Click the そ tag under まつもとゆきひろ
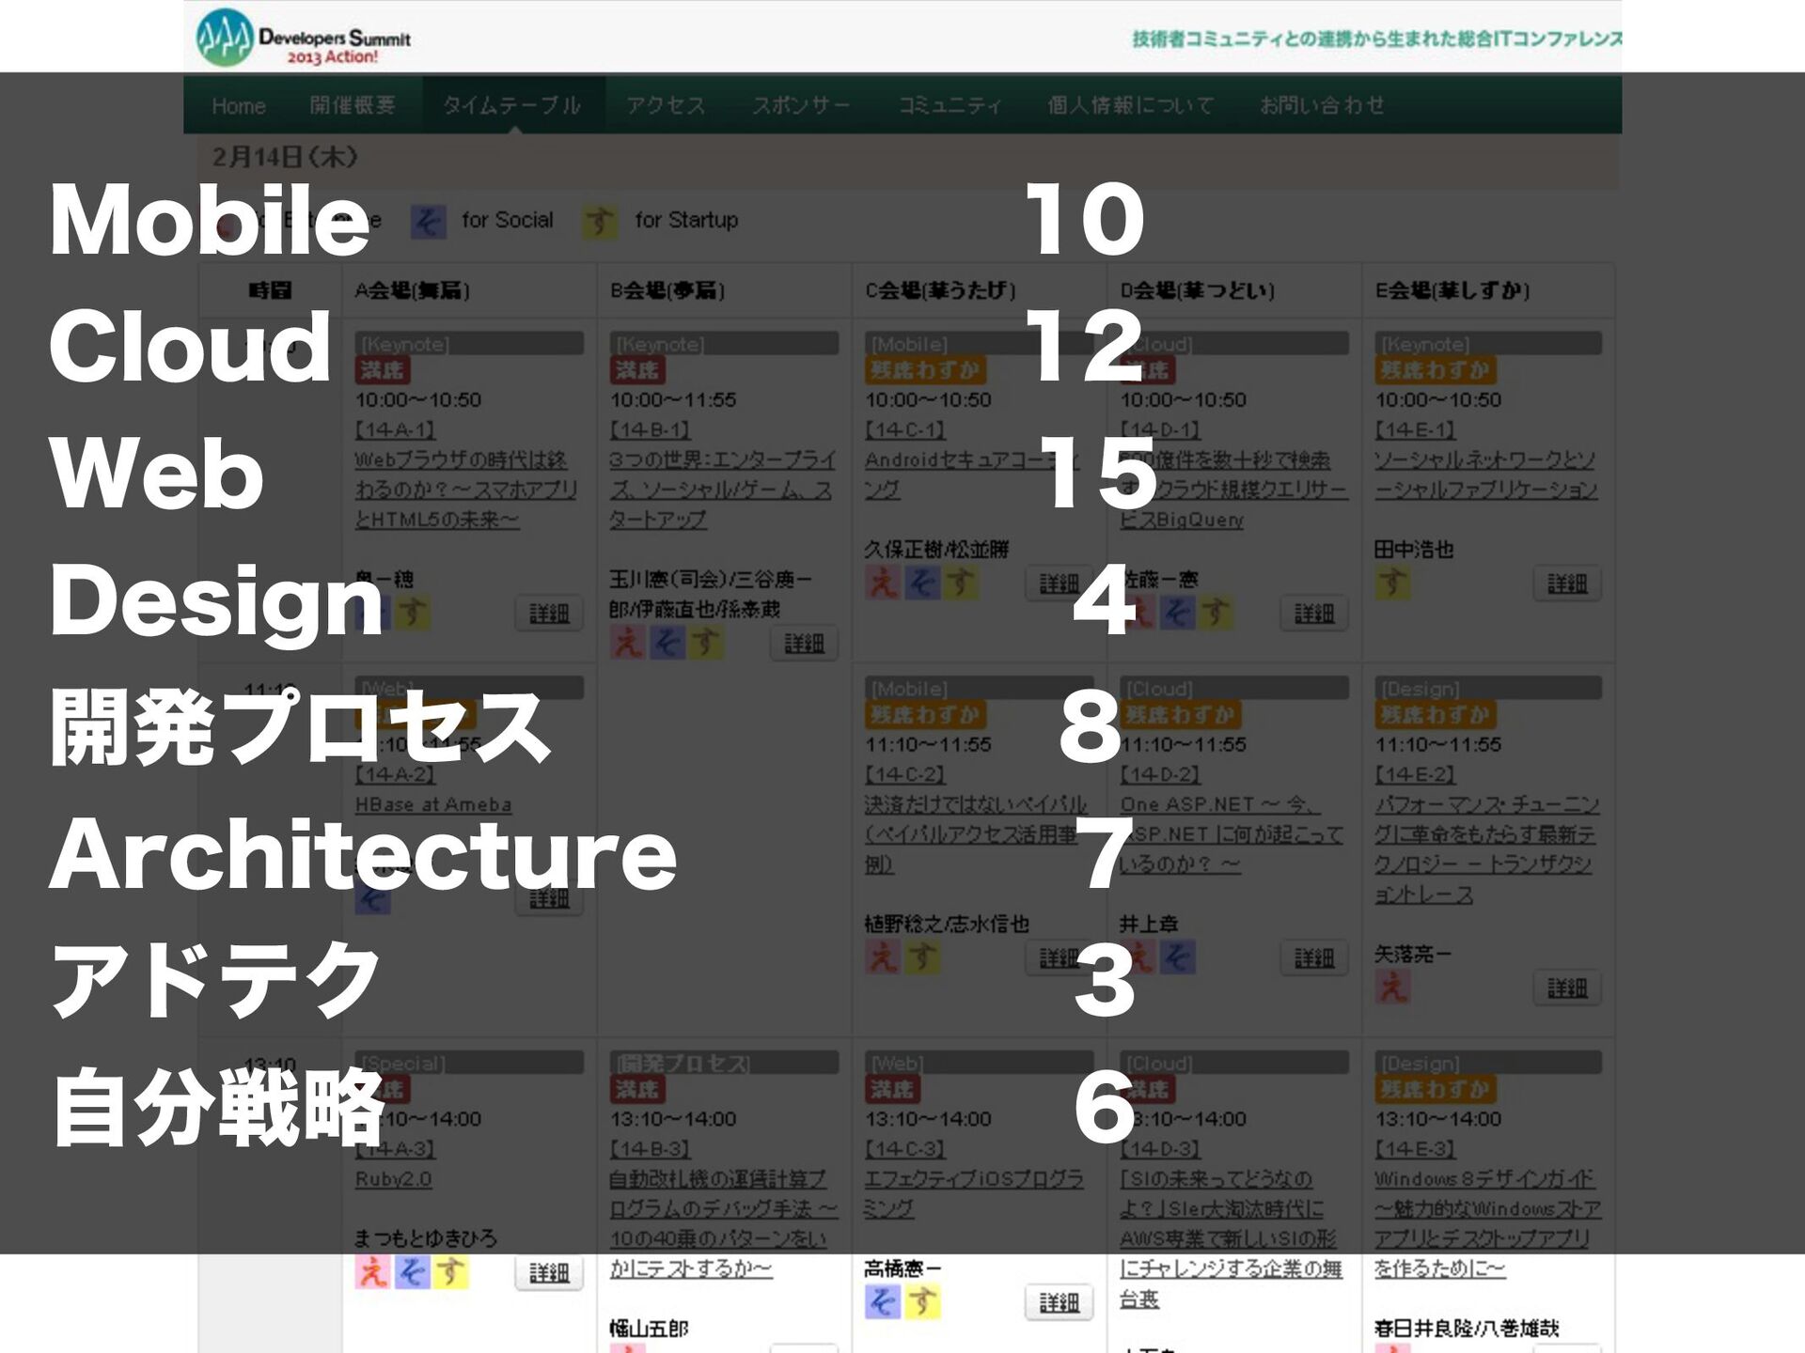Viewport: 1805px width, 1353px height. coord(412,1272)
